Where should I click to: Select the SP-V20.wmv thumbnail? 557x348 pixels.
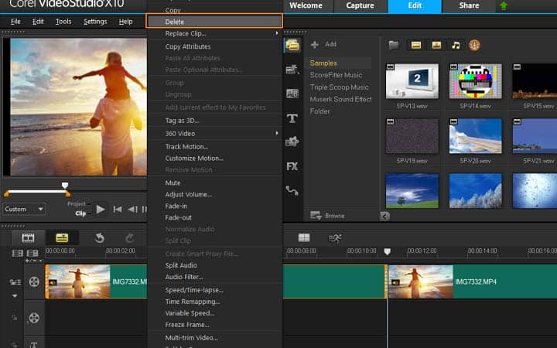(475, 136)
